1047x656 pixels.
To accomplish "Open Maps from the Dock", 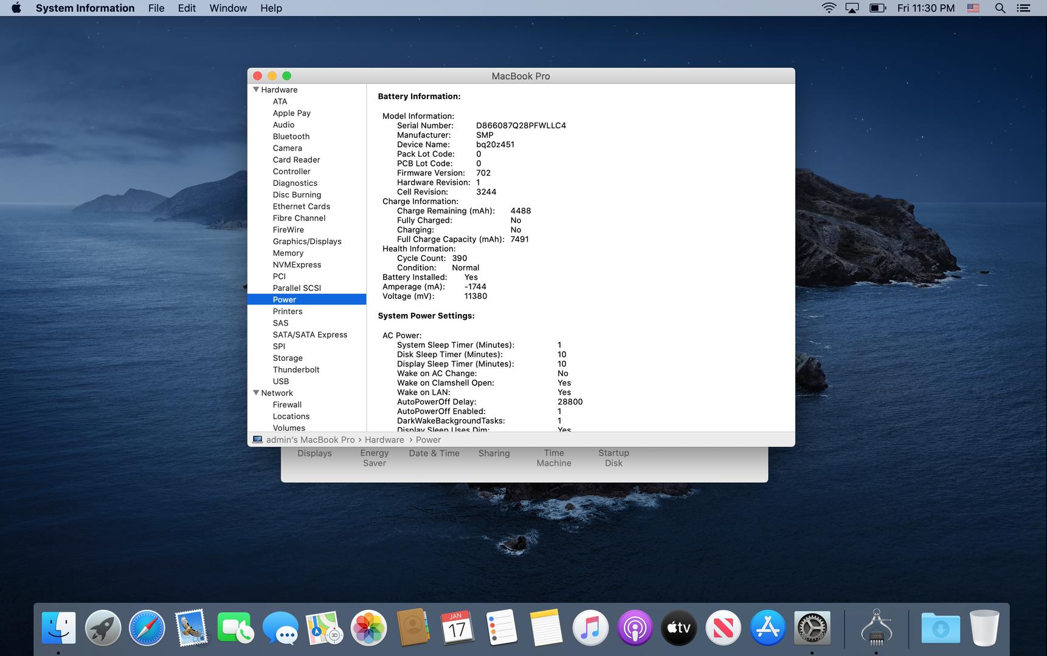I will pyautogui.click(x=324, y=627).
